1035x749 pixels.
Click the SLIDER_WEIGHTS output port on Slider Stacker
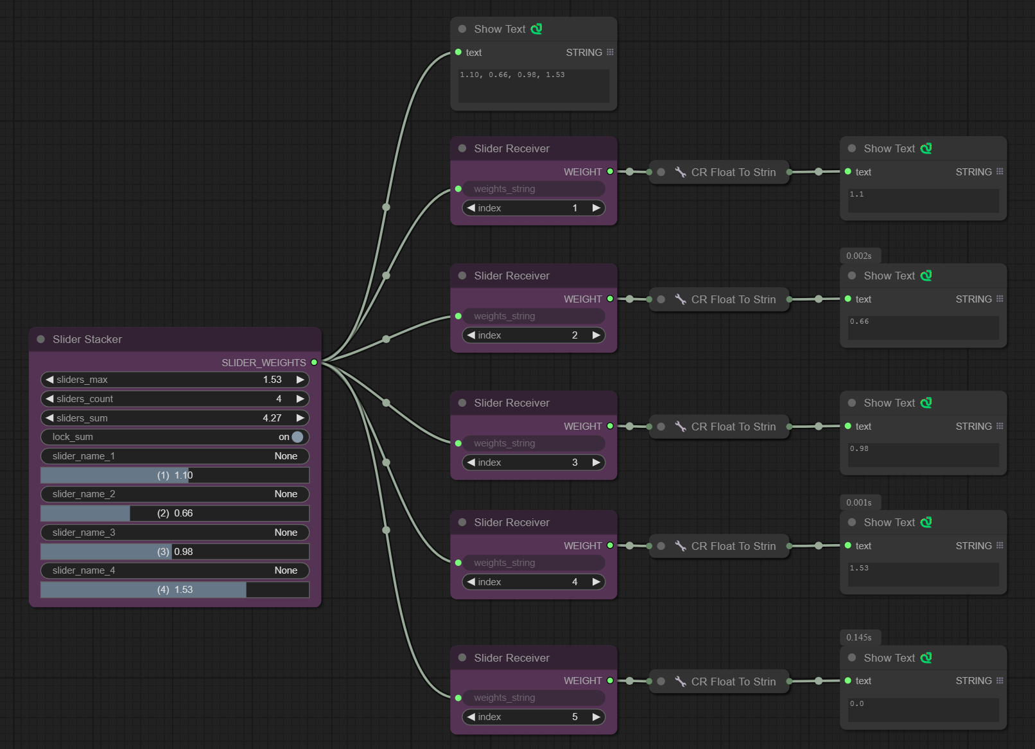tap(314, 362)
